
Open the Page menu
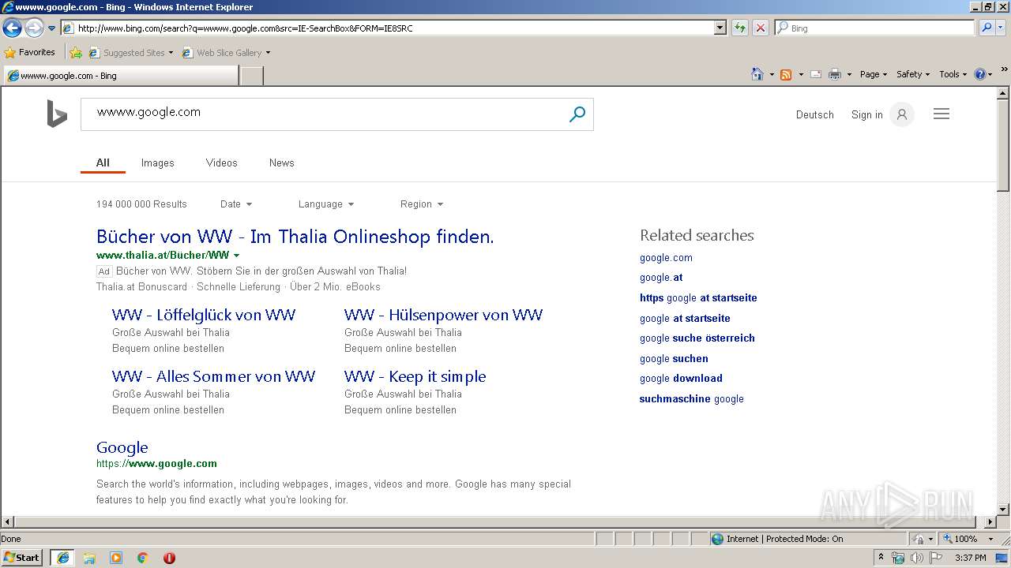(873, 74)
